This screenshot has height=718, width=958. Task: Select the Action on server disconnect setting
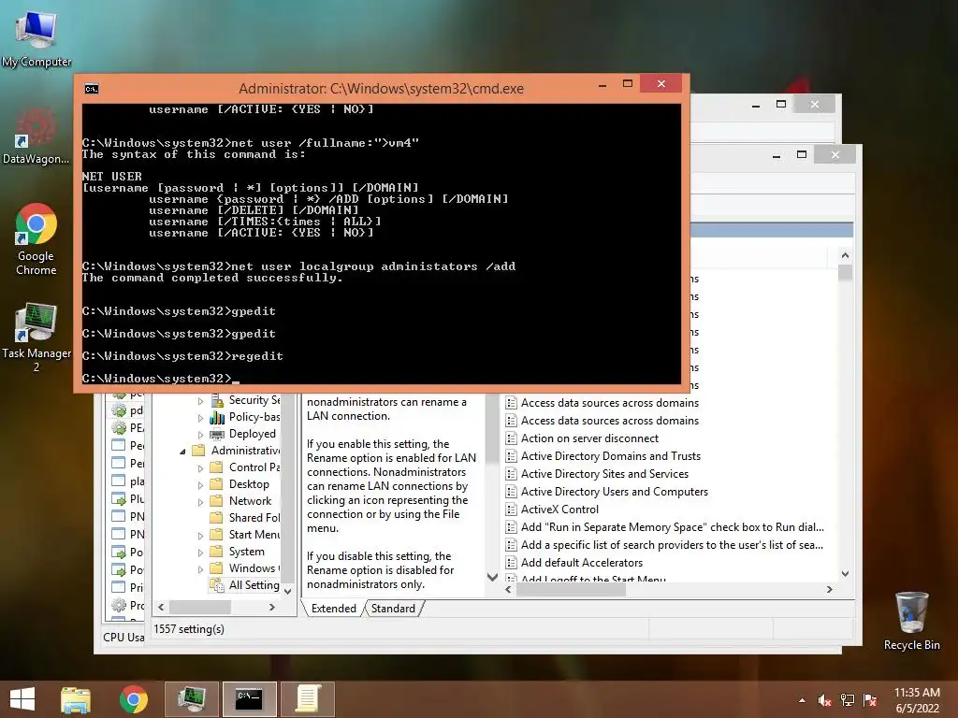(589, 438)
